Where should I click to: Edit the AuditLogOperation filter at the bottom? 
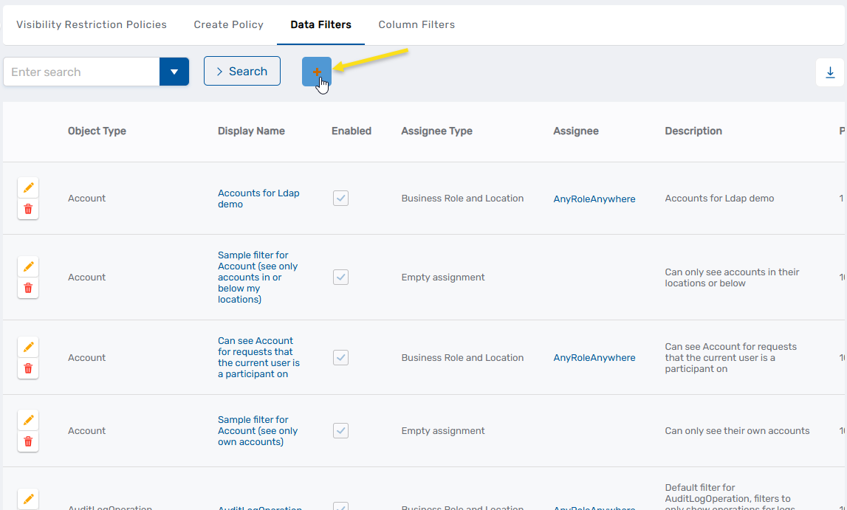pyautogui.click(x=27, y=499)
